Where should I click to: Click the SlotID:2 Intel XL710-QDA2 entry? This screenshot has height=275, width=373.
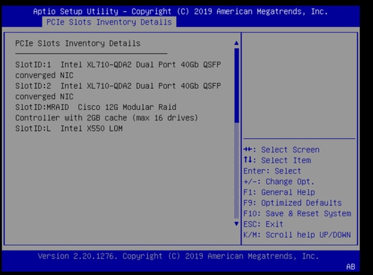(118, 91)
